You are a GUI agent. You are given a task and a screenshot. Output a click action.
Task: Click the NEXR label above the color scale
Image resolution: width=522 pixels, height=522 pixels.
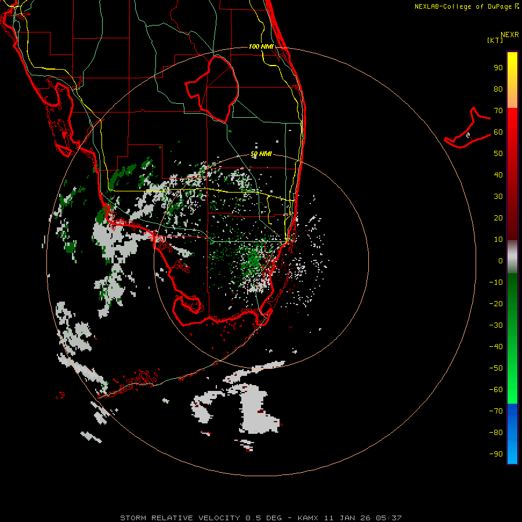(509, 35)
